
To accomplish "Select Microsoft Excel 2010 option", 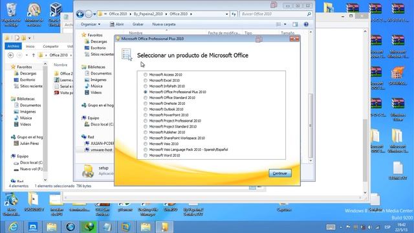I will tap(145, 80).
